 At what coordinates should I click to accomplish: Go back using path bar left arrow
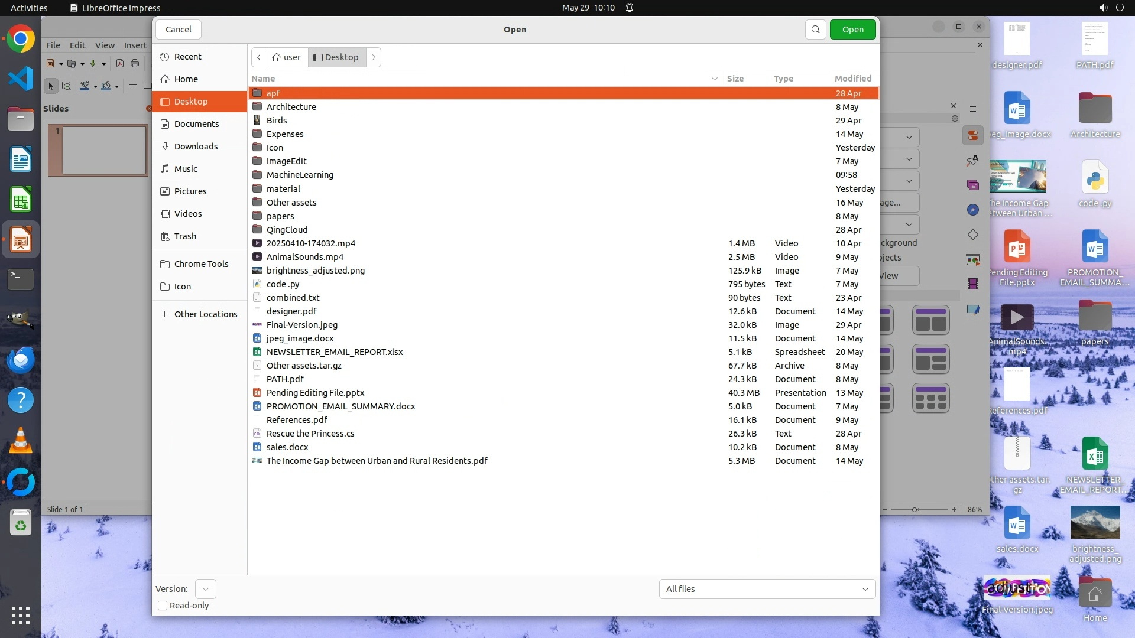point(259,57)
